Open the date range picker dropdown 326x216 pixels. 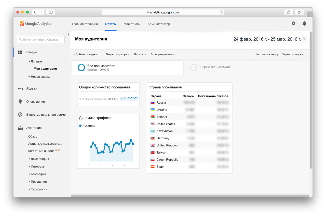click(x=304, y=39)
